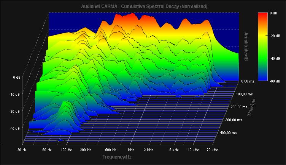Click the '200 Hz' frequency axis label
286x165 pixels.
click(85, 150)
